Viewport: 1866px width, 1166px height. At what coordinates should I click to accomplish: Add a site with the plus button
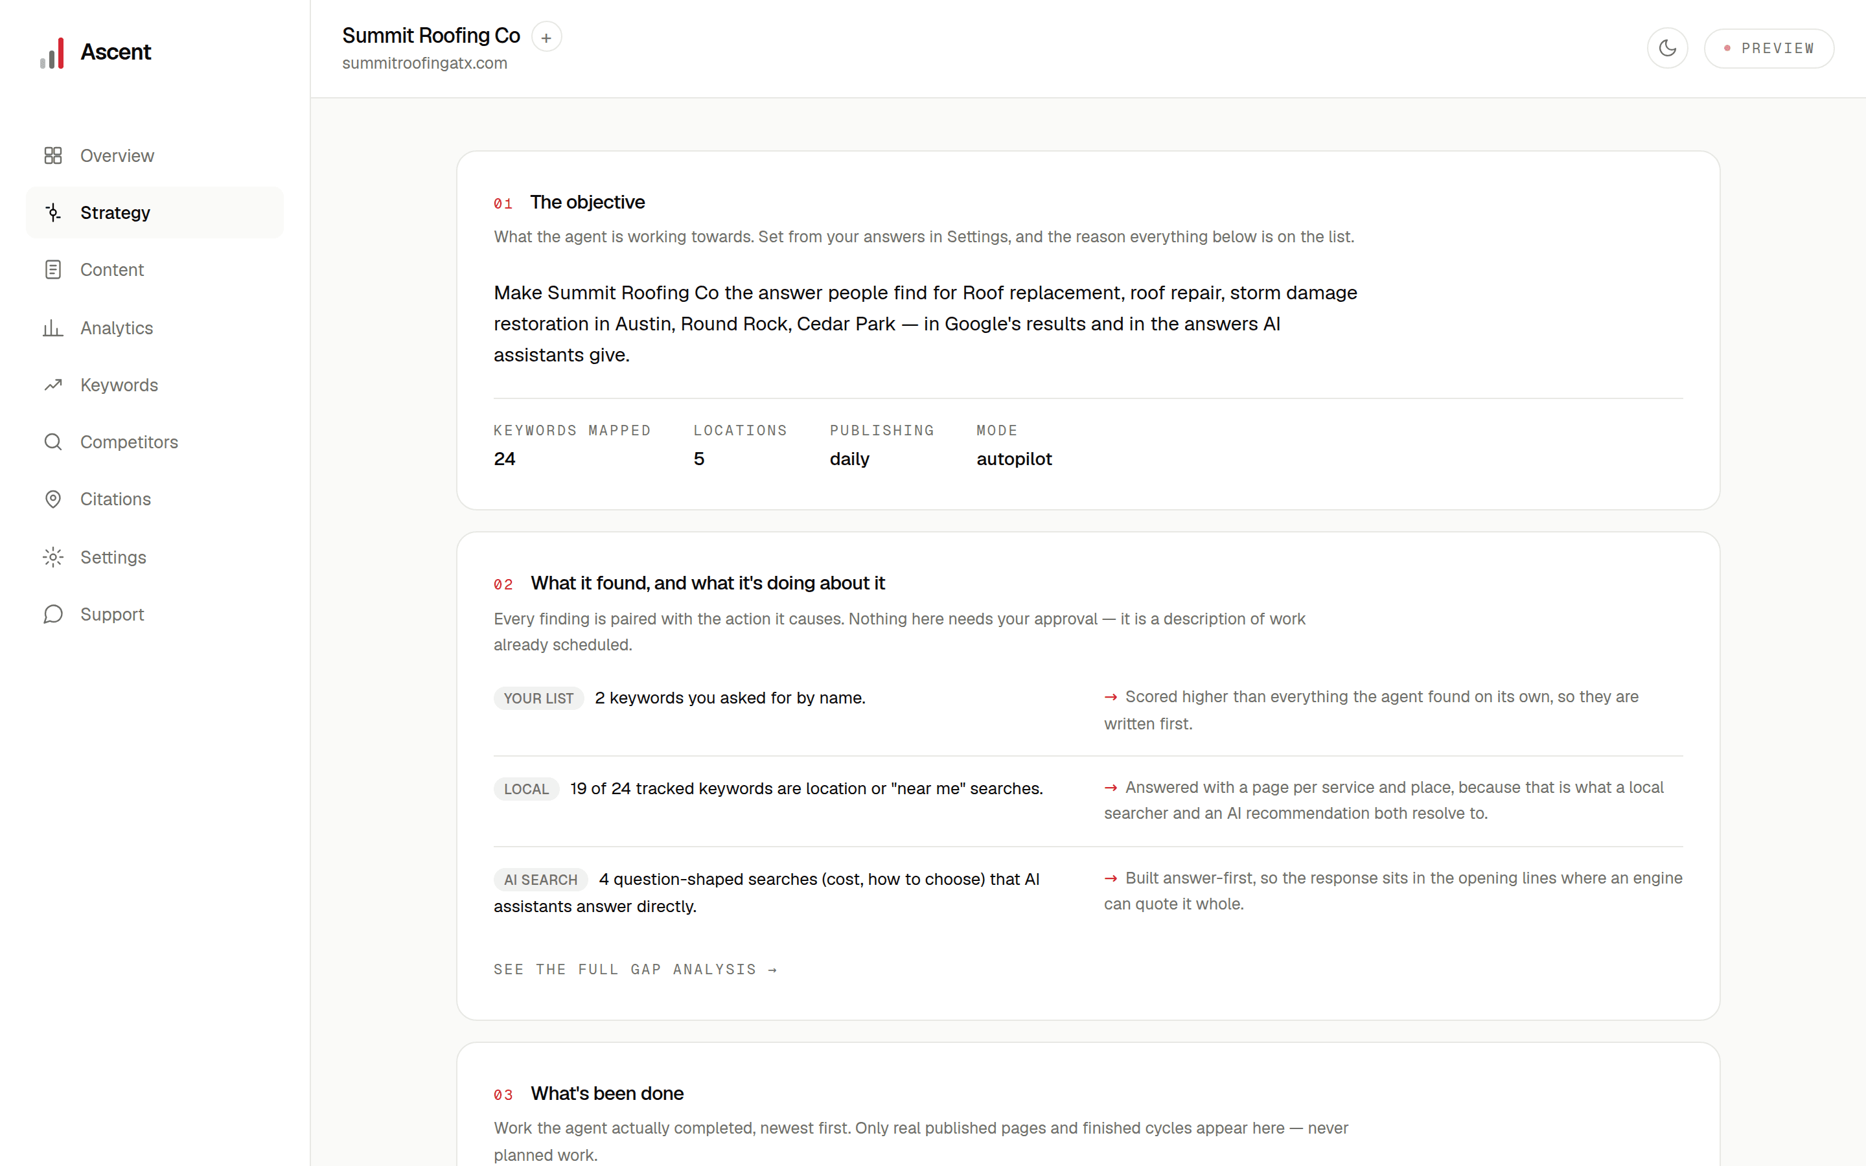[546, 37]
